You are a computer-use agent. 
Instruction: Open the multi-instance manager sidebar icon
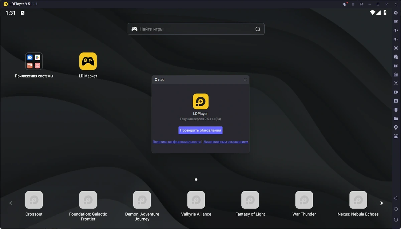(x=396, y=66)
